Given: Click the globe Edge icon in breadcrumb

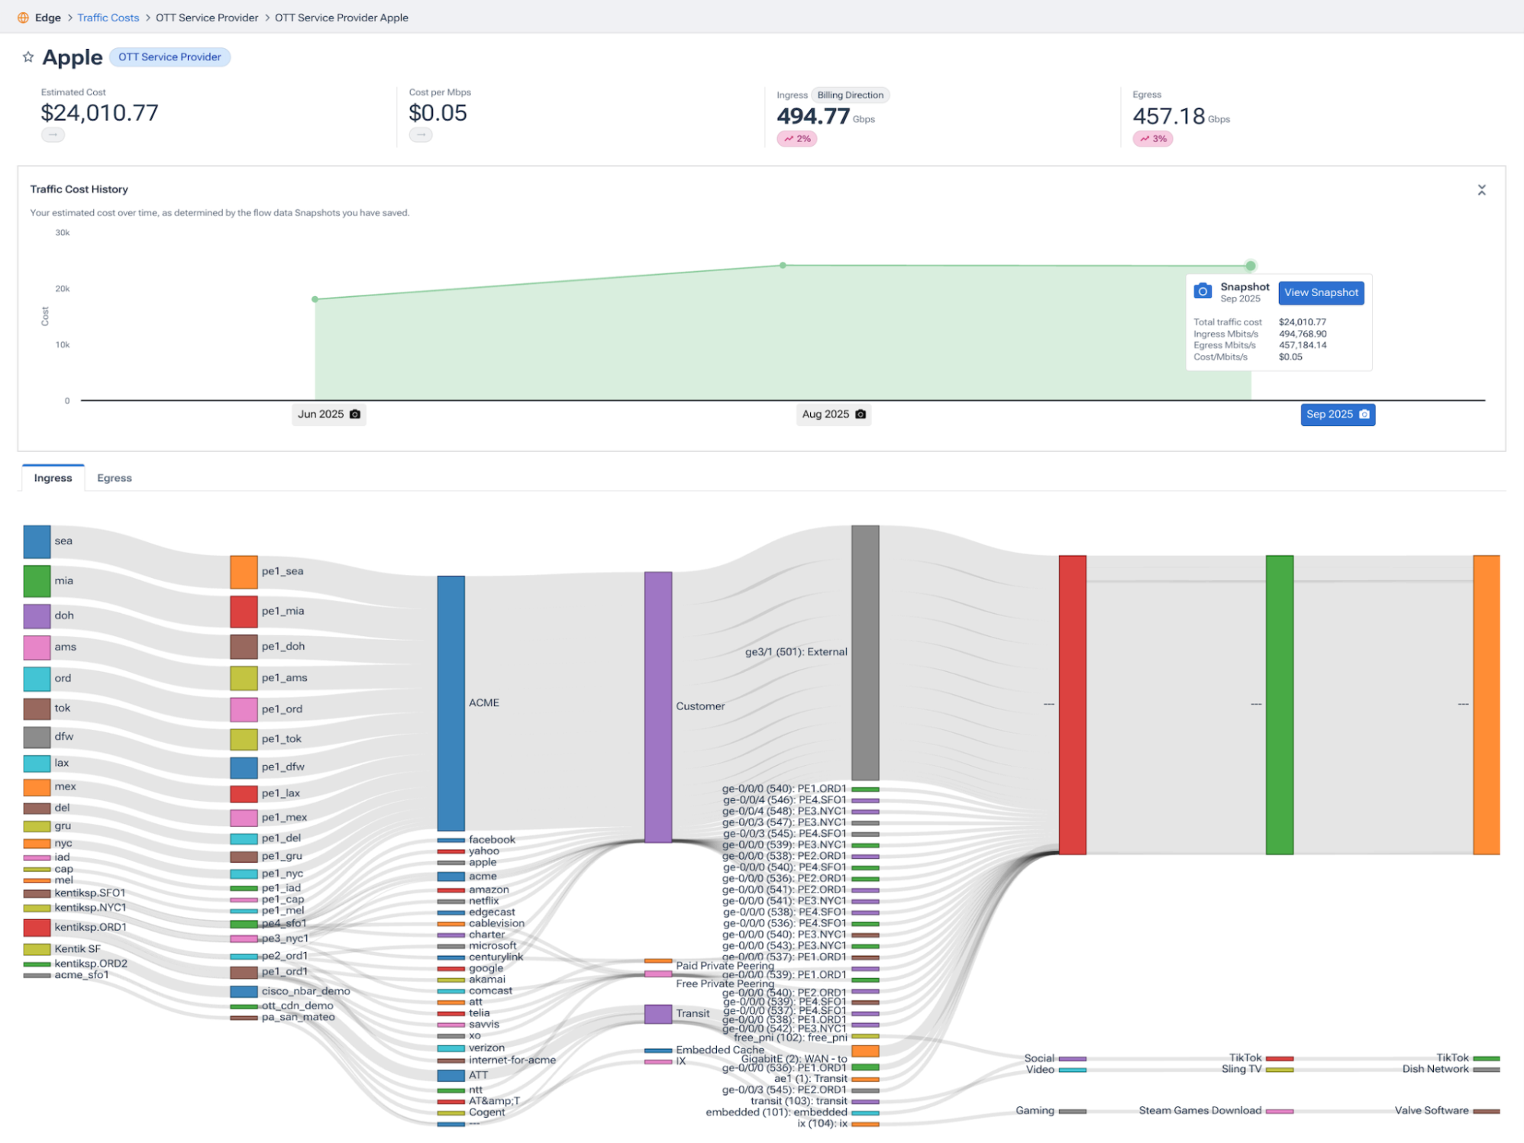Looking at the screenshot, I should tap(23, 18).
